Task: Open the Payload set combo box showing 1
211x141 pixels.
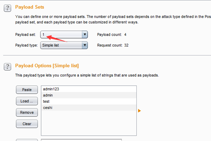Action: point(64,34)
